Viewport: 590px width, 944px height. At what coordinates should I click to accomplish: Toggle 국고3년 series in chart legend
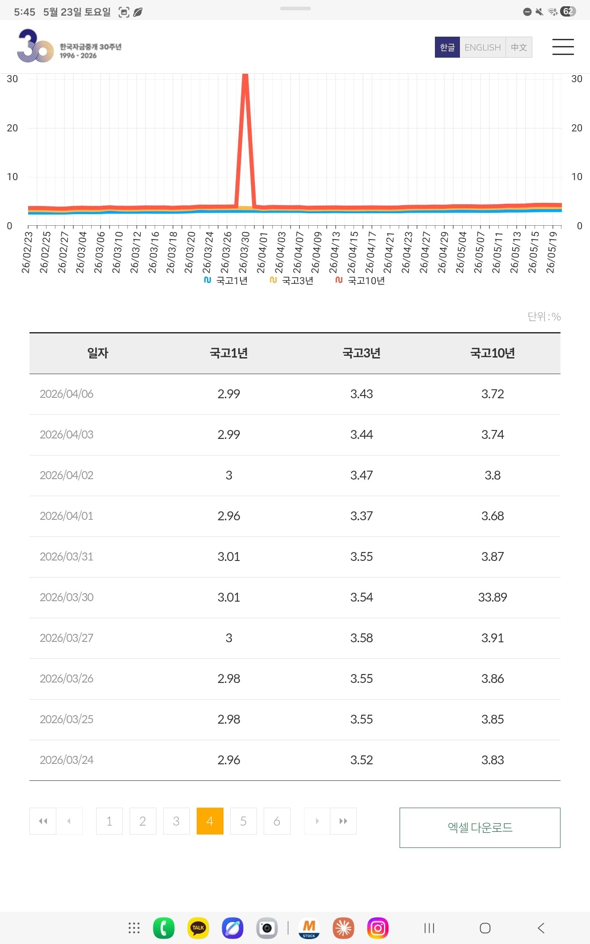pyautogui.click(x=291, y=281)
